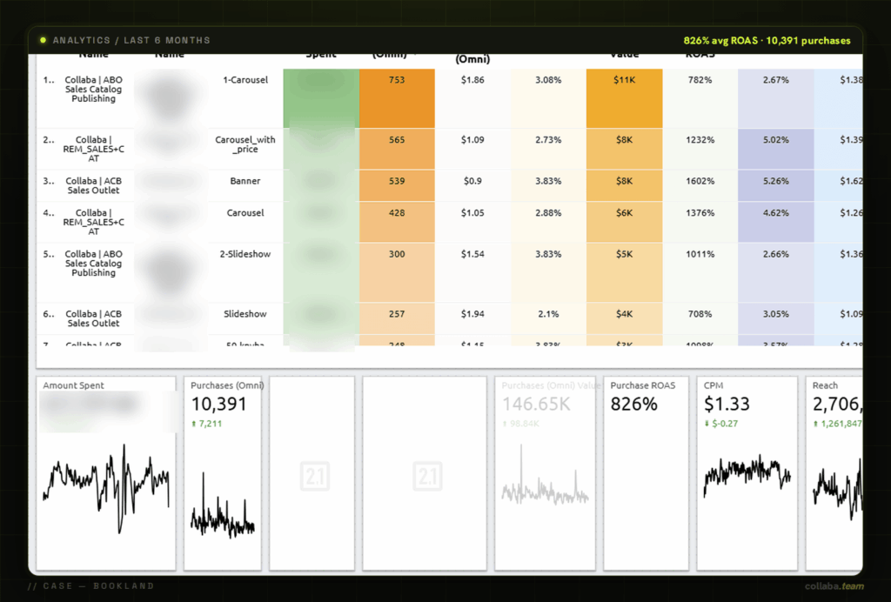Select the blurred thumbnail in row 5

170,272
